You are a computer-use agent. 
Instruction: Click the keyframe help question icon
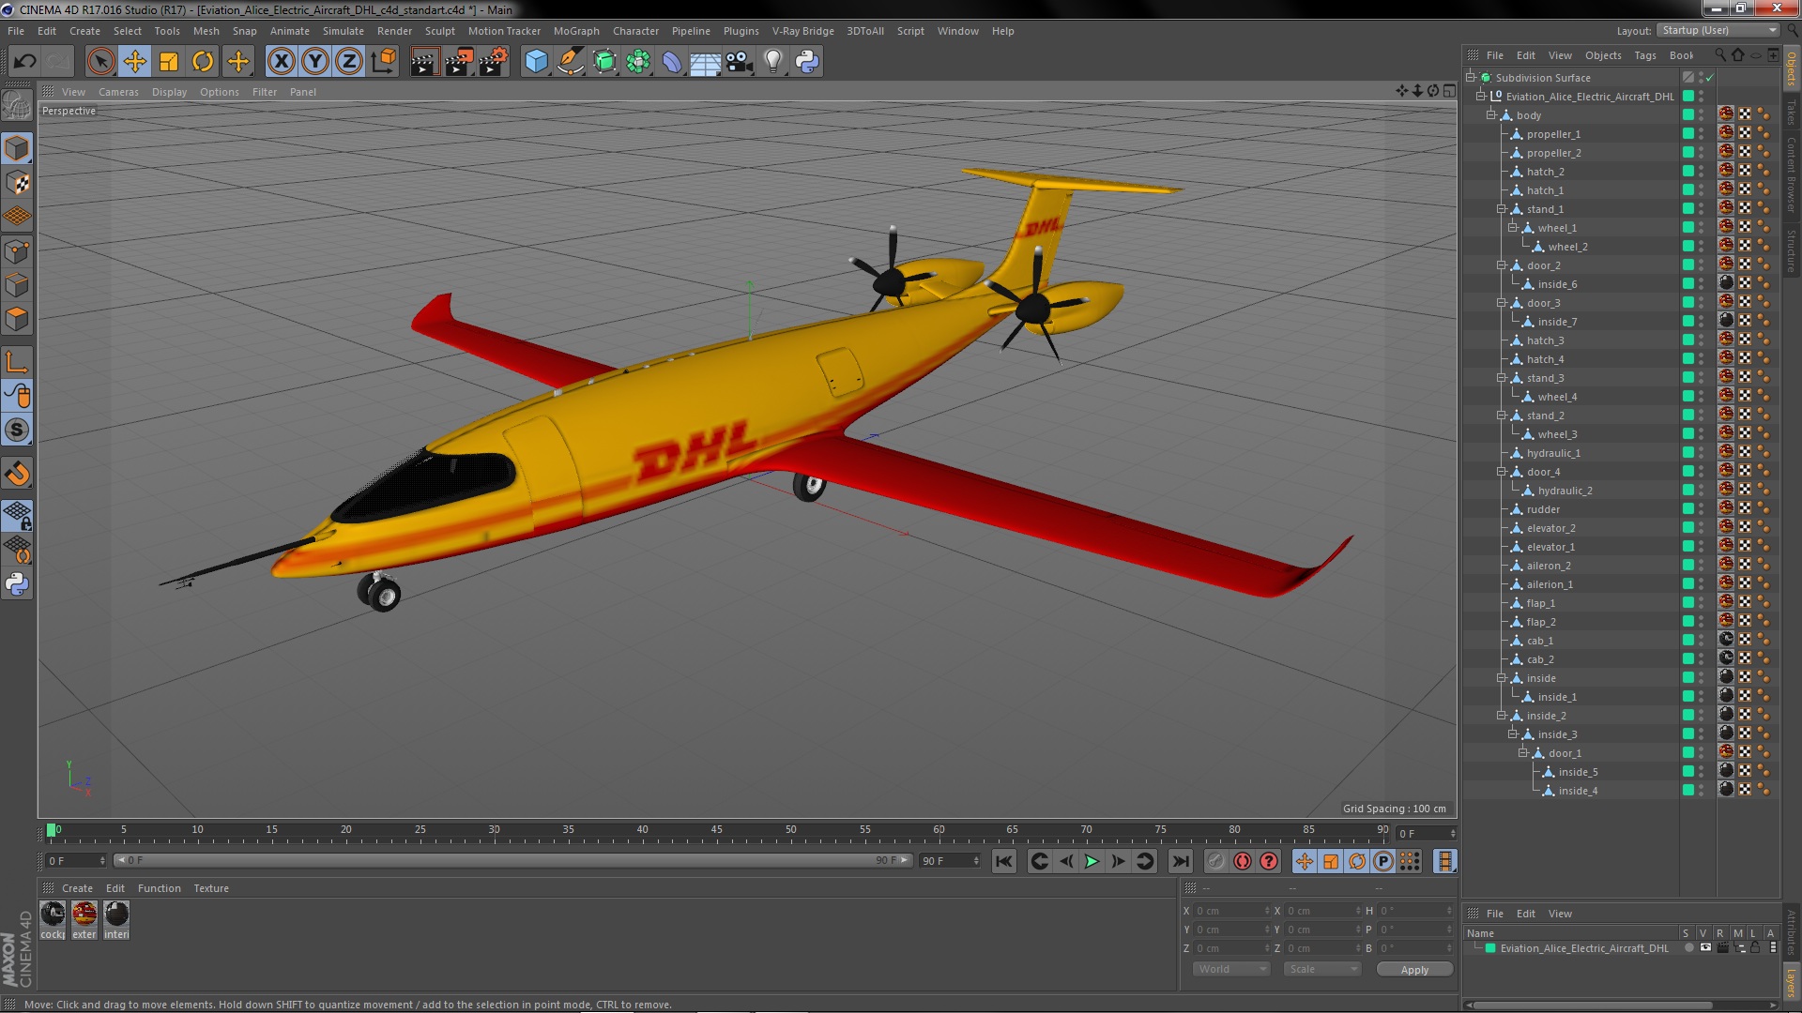point(1269,861)
